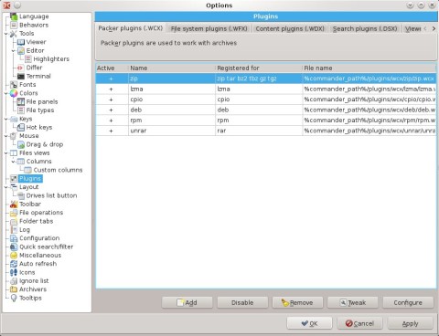Select Drives list button tree item
Viewport: 439px width, 336px height.
pyautogui.click(x=51, y=195)
